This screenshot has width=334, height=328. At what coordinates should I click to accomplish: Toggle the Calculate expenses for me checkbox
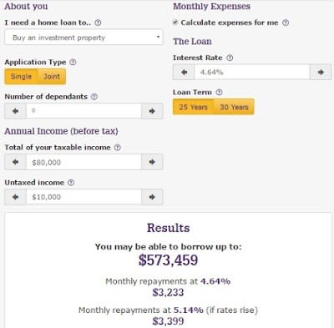point(175,23)
